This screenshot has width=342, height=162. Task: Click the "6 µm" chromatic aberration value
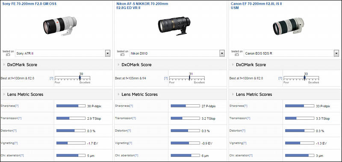[205, 156]
